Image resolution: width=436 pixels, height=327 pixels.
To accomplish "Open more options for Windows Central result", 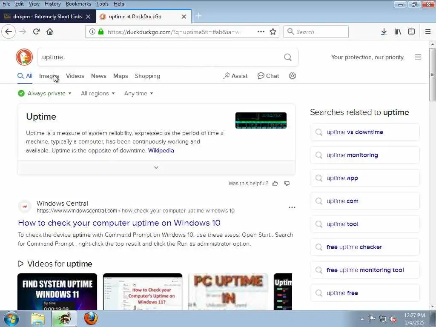I will [x=292, y=207].
